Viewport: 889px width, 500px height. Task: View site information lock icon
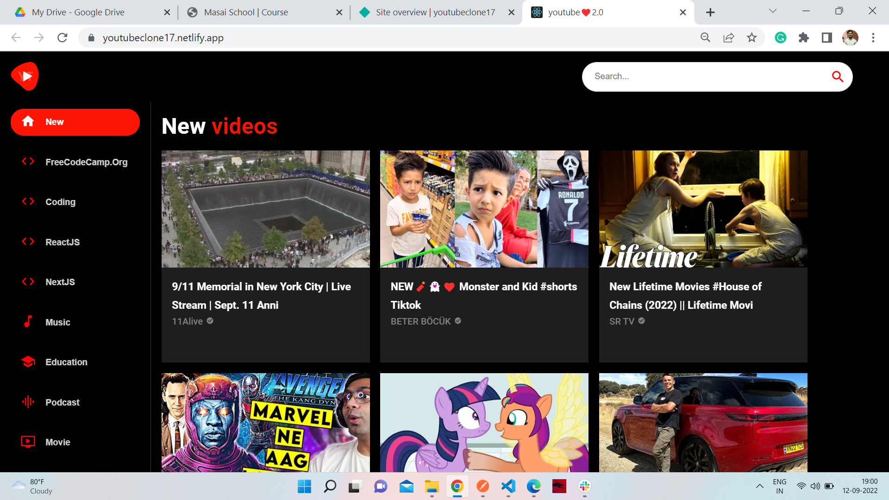[91, 38]
